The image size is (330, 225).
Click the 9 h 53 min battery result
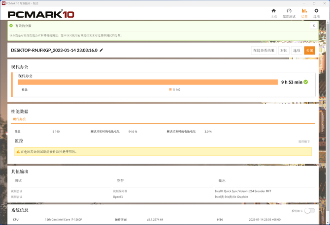tap(292, 82)
